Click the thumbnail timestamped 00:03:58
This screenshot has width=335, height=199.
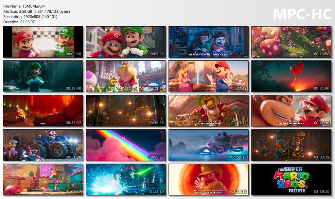[x=43, y=42]
